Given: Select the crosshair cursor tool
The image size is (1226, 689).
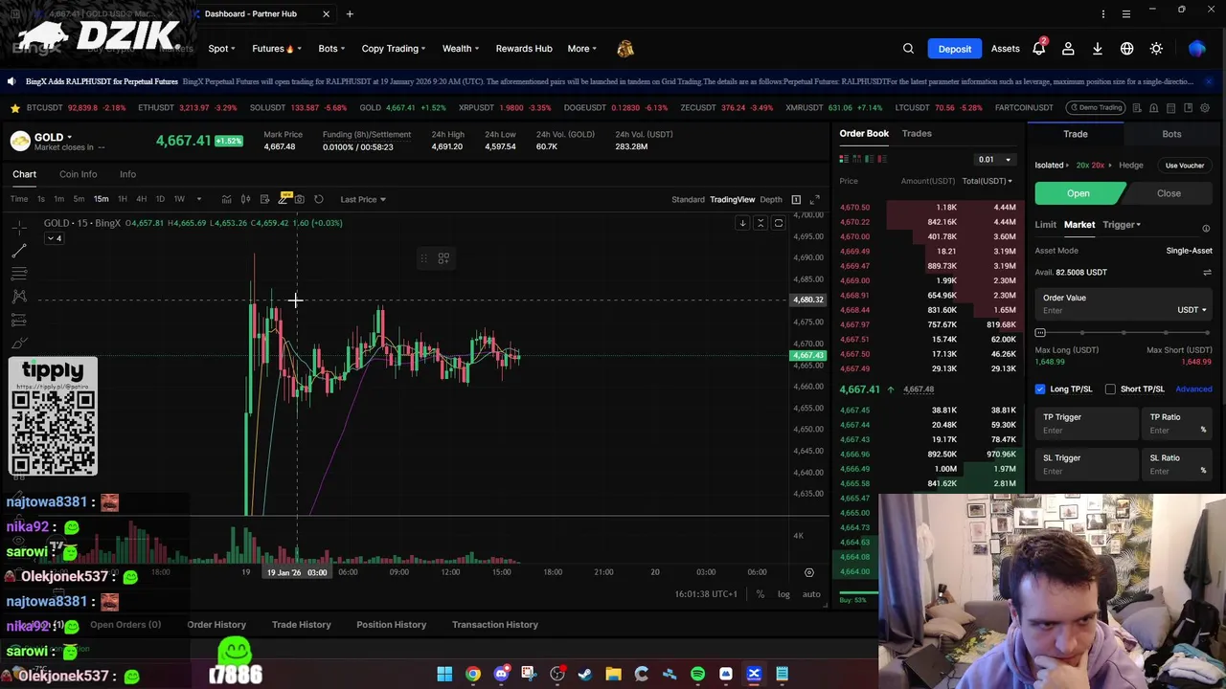Looking at the screenshot, I should click(x=19, y=227).
